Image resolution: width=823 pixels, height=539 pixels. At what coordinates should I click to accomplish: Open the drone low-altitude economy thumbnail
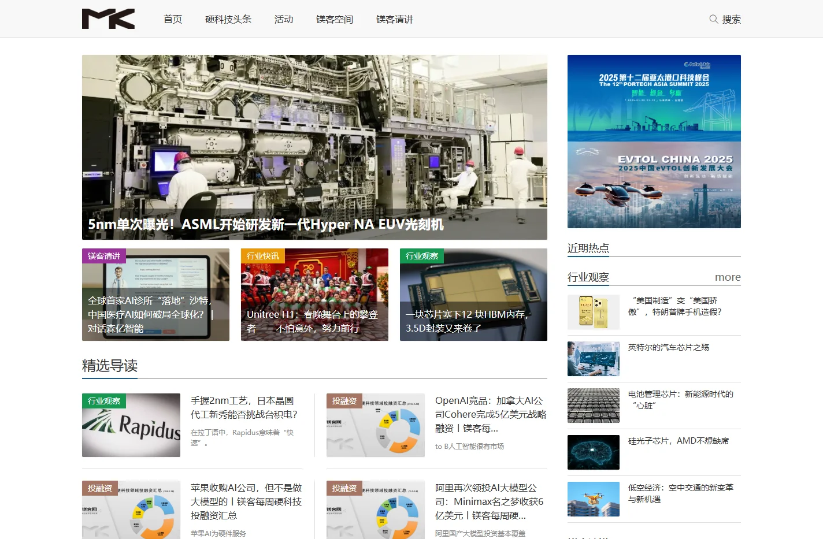pos(594,499)
